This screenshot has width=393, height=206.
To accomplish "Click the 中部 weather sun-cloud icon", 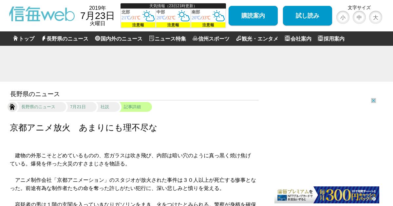I will pyautogui.click(x=184, y=16).
